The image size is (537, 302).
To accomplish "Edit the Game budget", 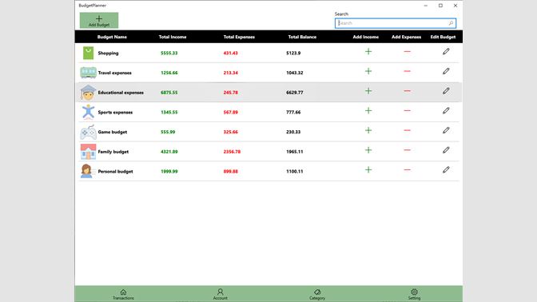I will pos(446,130).
